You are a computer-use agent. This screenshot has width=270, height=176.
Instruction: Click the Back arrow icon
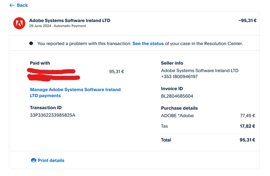pyautogui.click(x=12, y=5)
